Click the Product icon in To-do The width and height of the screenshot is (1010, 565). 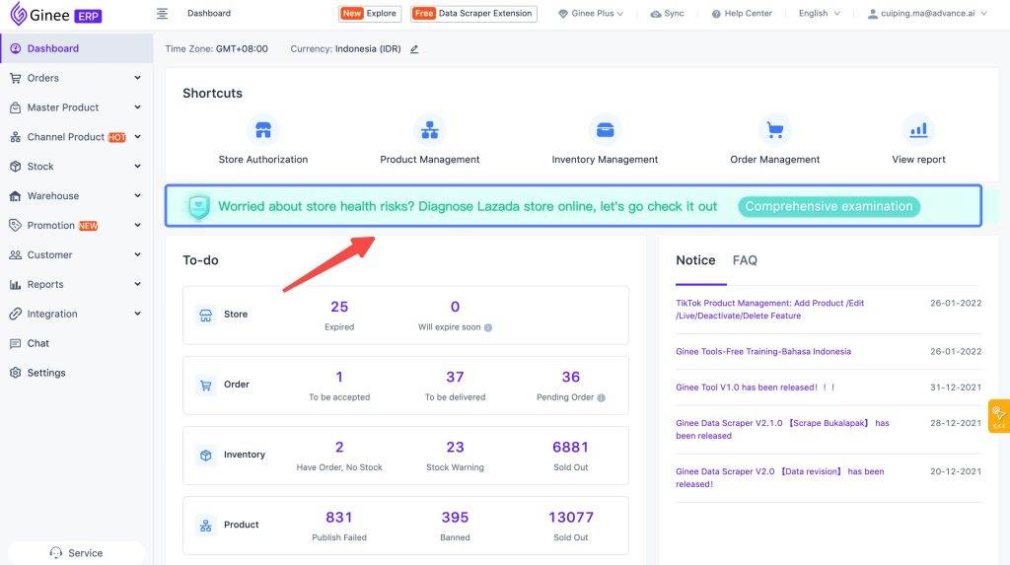pyautogui.click(x=205, y=526)
